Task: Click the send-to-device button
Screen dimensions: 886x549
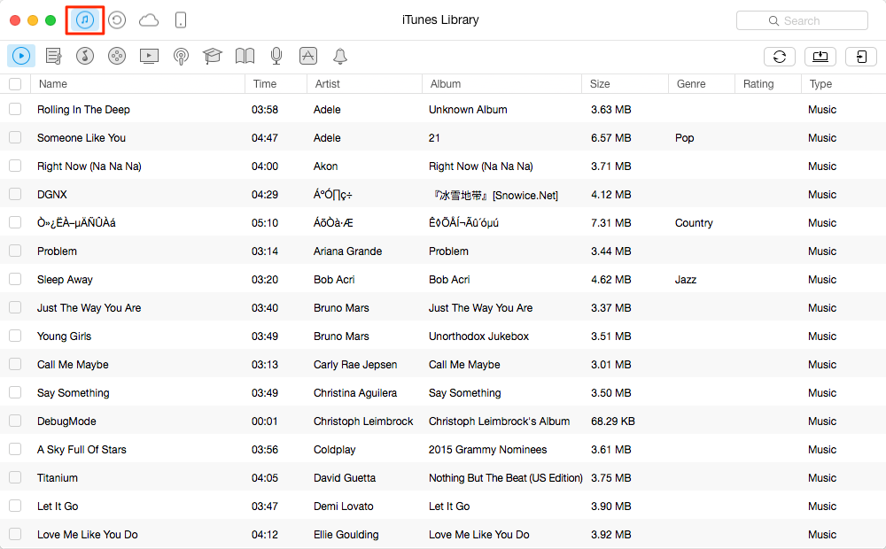Action: point(861,57)
